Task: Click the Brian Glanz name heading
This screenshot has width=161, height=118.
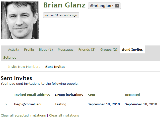Action: 65,5
